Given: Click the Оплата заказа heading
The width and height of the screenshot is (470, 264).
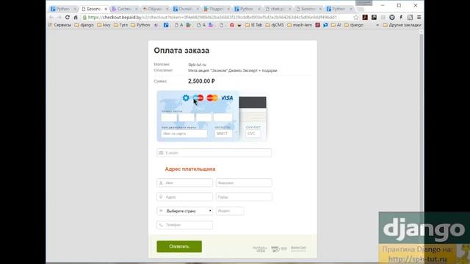Looking at the screenshot, I should (181, 51).
